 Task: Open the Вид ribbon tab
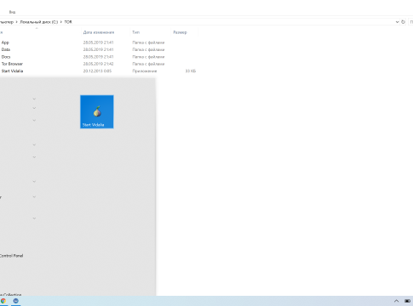[12, 12]
